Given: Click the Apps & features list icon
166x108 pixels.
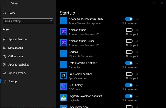Looking at the screenshot, I should [4, 39].
